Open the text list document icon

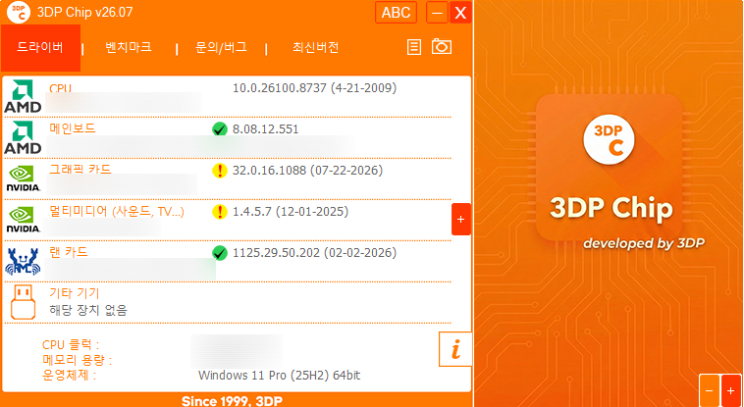pos(414,47)
